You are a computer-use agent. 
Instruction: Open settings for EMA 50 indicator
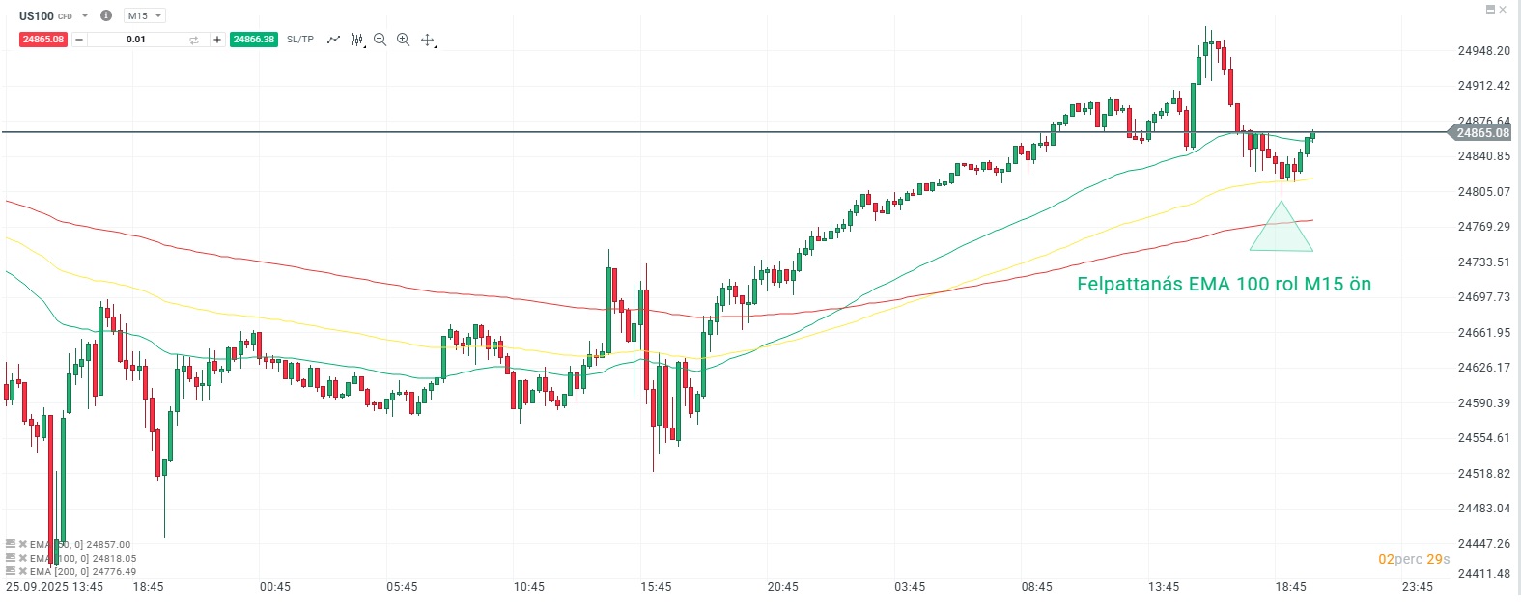tap(11, 544)
